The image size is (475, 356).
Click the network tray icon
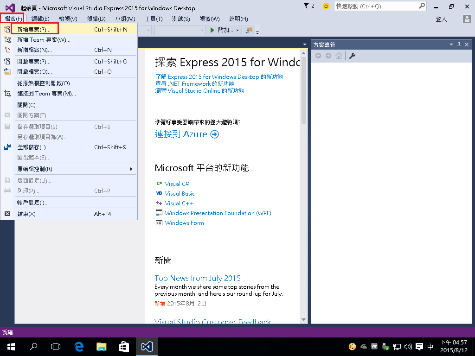[397, 347]
